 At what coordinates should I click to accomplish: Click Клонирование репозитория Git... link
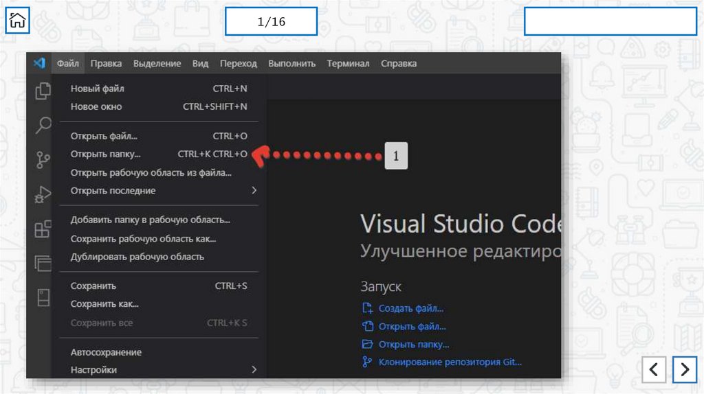tap(450, 362)
